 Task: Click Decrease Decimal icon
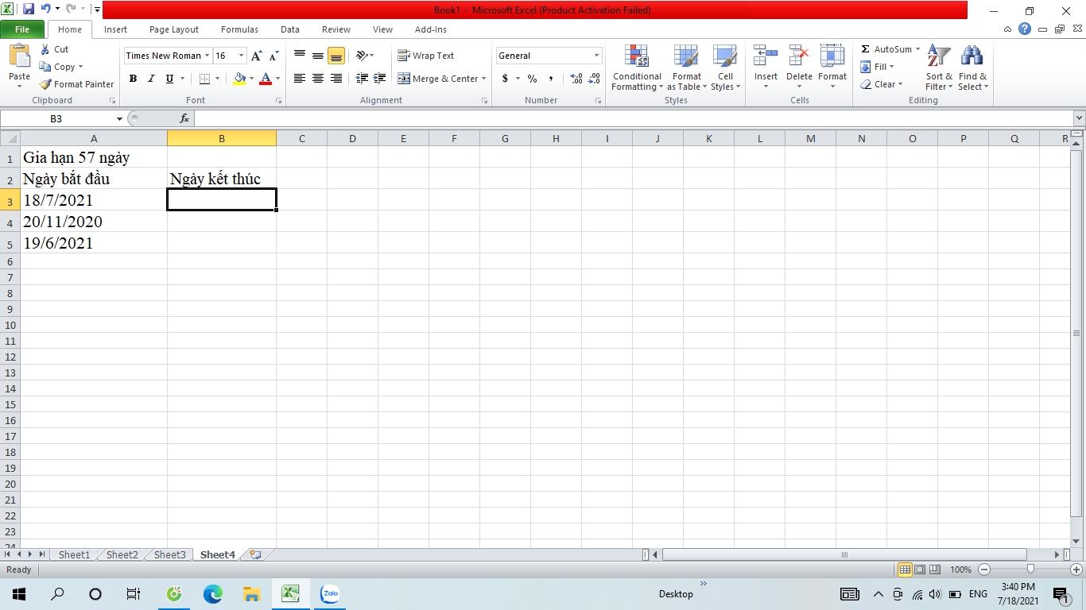(595, 79)
